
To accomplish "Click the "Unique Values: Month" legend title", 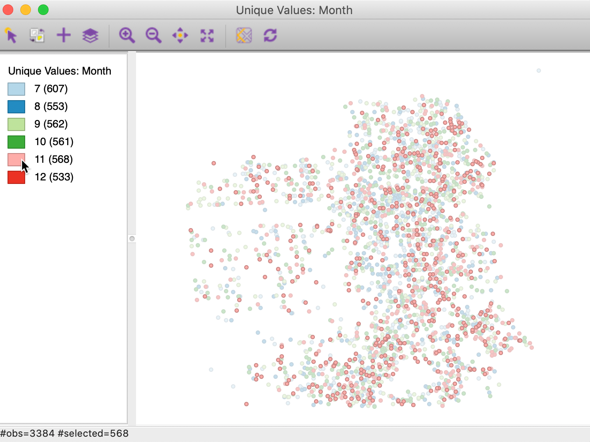I will point(60,71).
